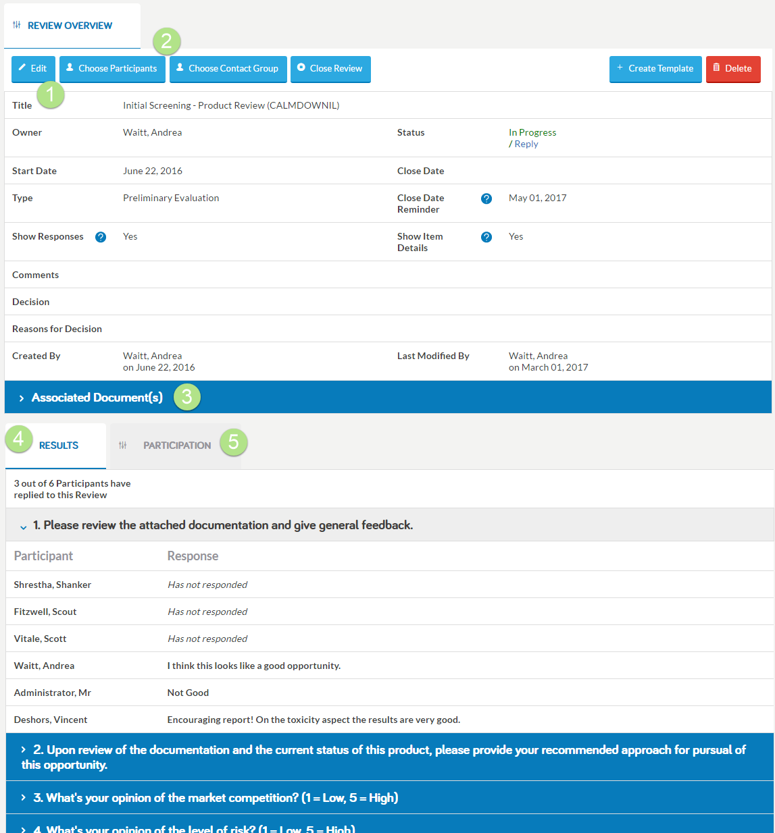Click the review title 'Initial Screening - Product Review'

[231, 105]
